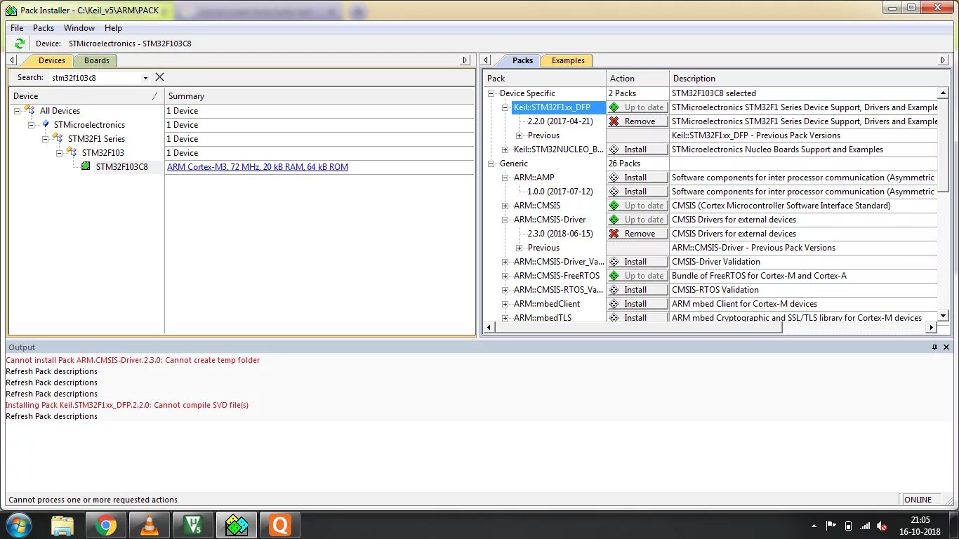Check the battery status tray icon
Viewport: 959px width, 539px height.
(x=848, y=526)
